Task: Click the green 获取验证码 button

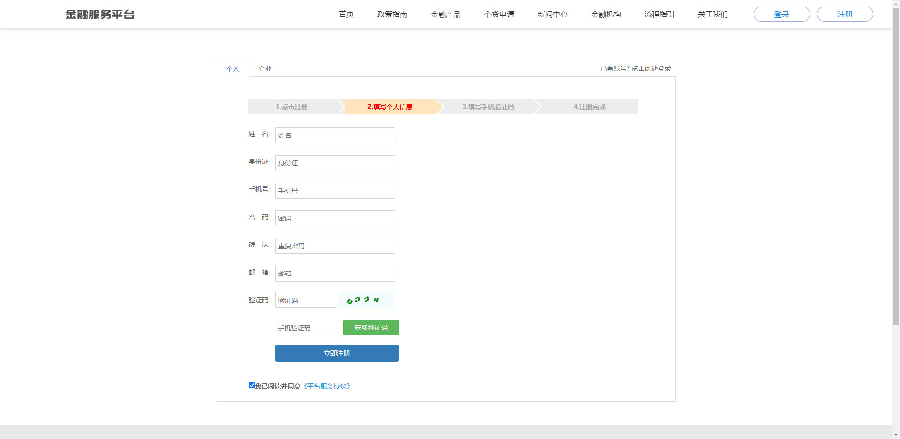Action: [x=371, y=327]
